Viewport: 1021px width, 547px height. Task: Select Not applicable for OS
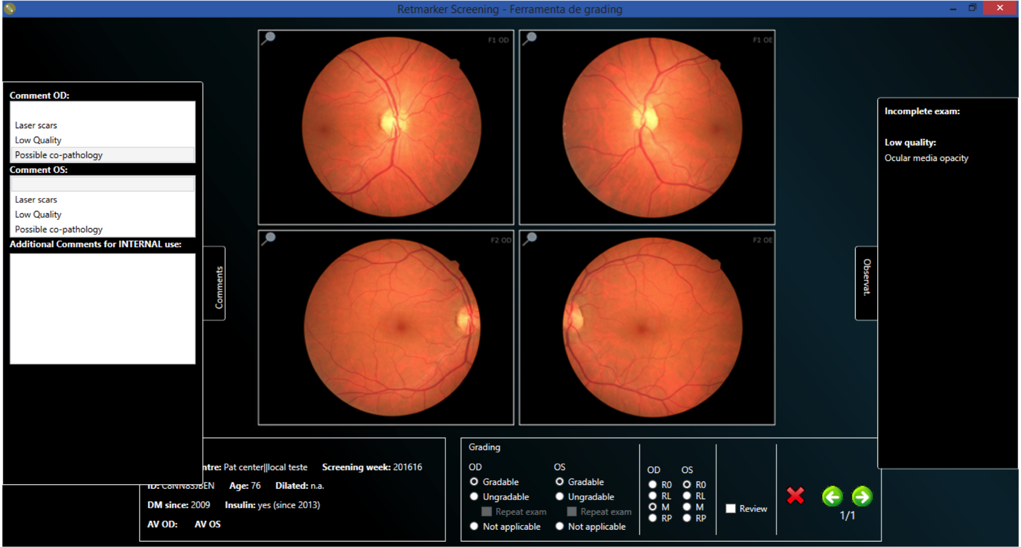(x=560, y=526)
